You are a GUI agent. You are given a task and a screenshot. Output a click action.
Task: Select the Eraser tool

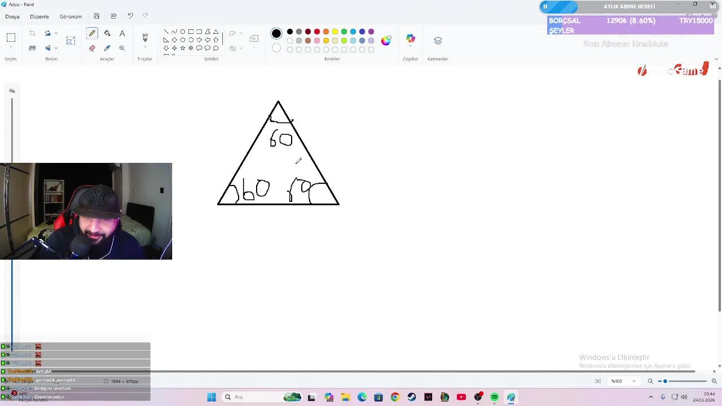(x=92, y=48)
